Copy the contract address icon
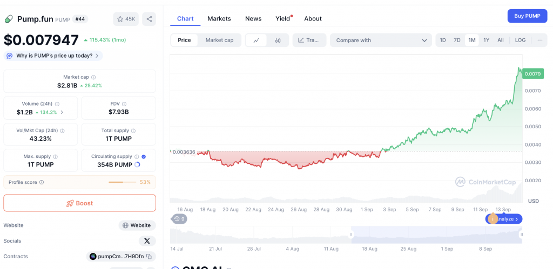The height and width of the screenshot is (269, 553). click(x=149, y=257)
